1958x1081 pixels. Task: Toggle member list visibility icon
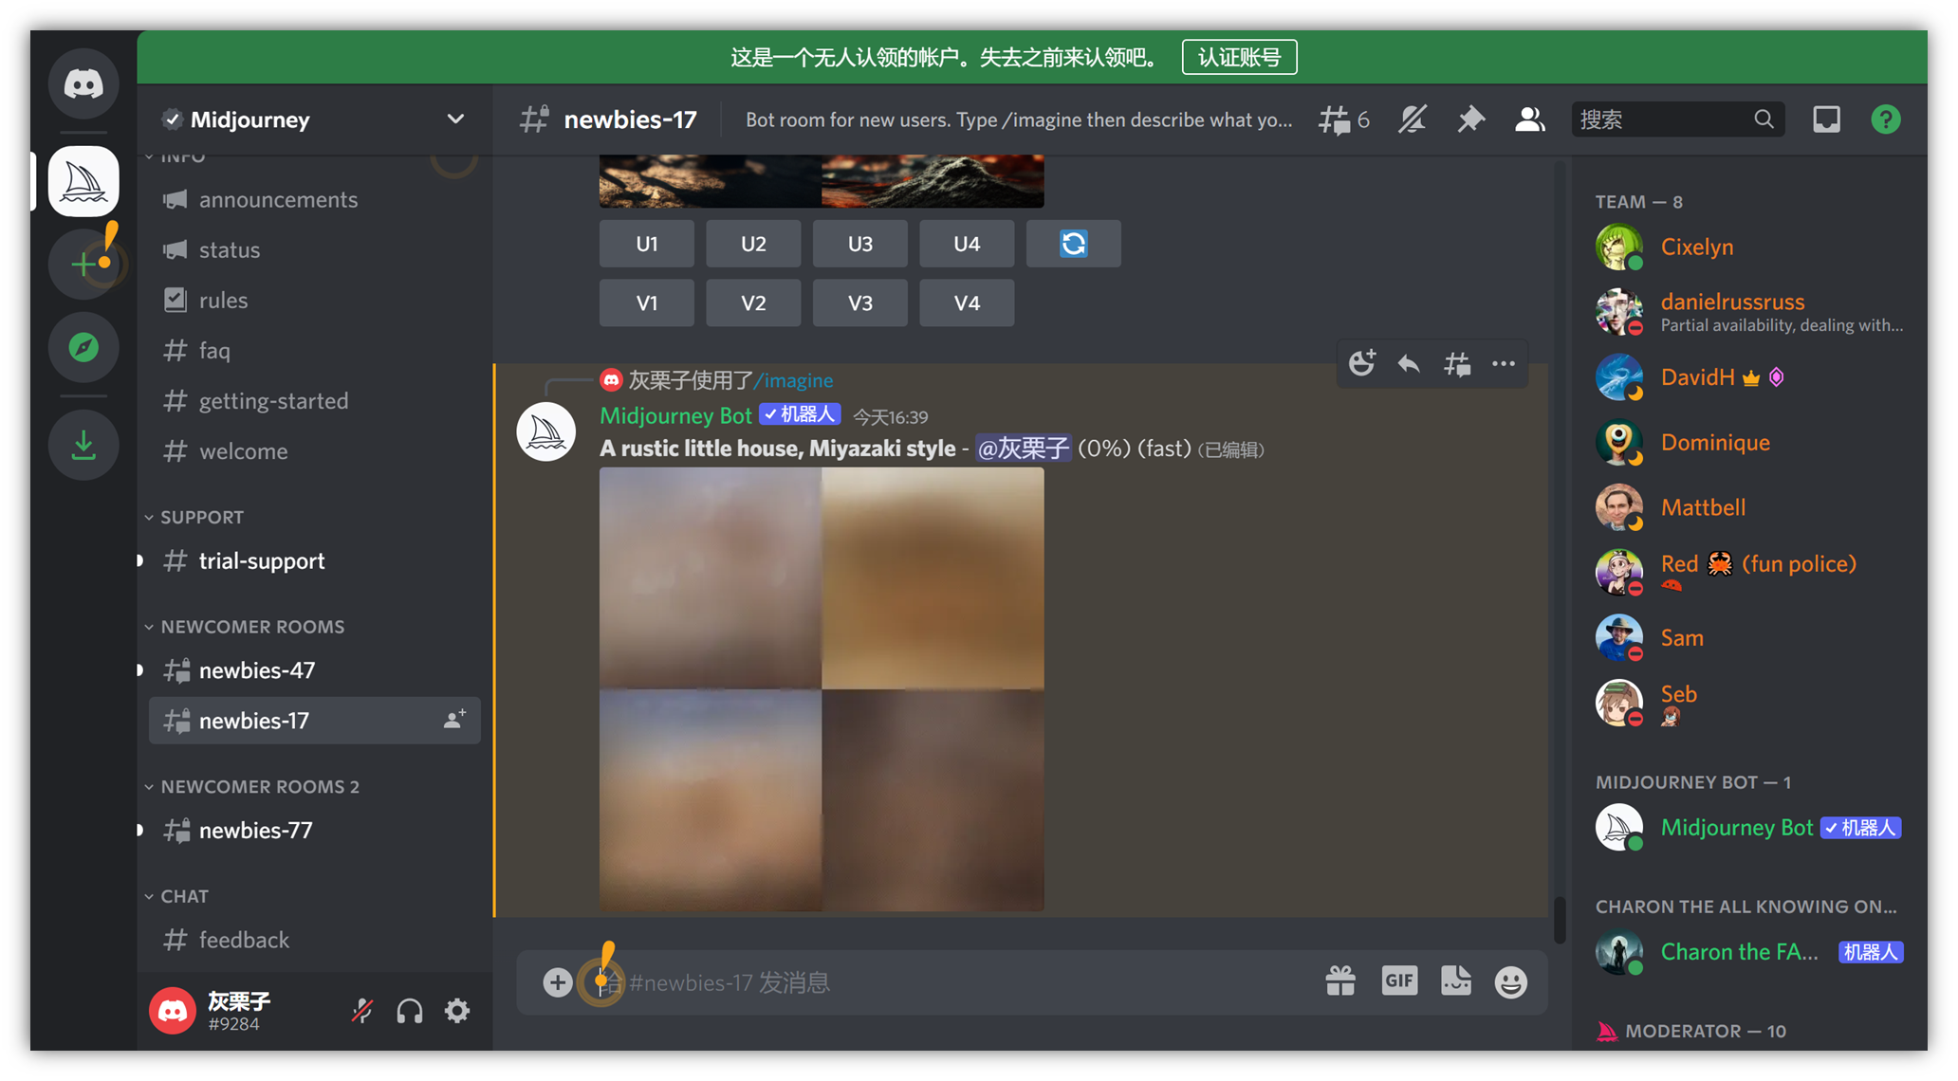[1529, 119]
